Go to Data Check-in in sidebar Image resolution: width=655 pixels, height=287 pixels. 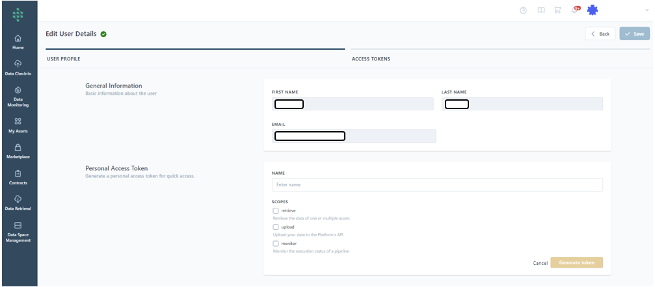[x=18, y=67]
